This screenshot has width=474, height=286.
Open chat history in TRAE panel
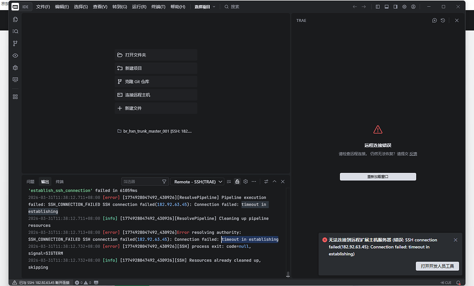coord(443,20)
